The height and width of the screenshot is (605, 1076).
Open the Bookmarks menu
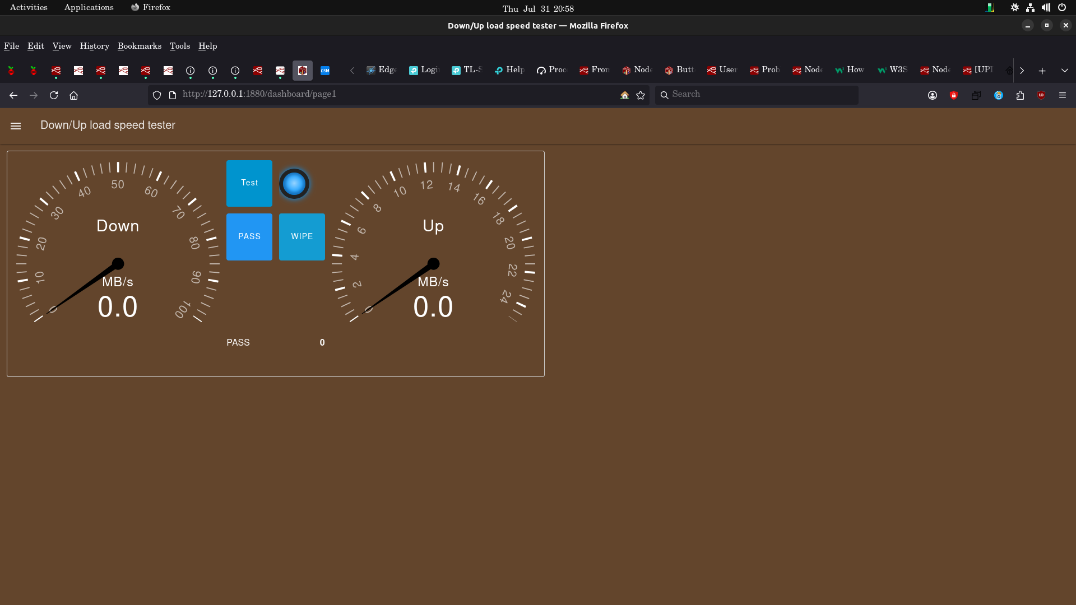click(x=139, y=46)
